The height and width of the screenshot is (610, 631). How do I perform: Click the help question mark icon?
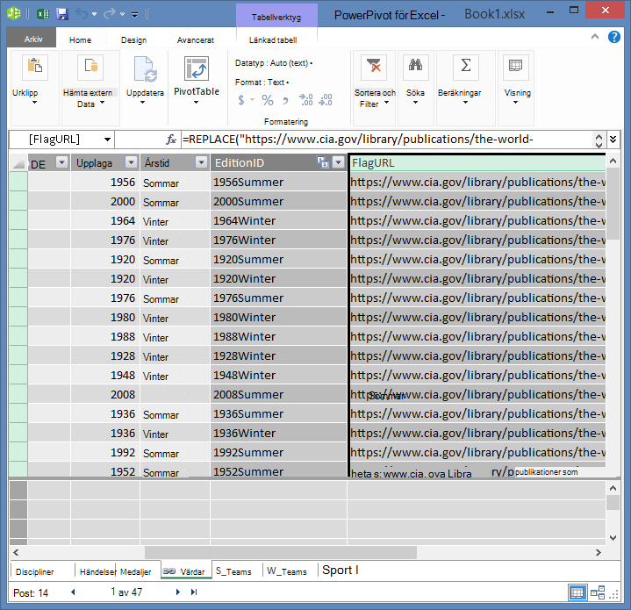click(x=614, y=38)
